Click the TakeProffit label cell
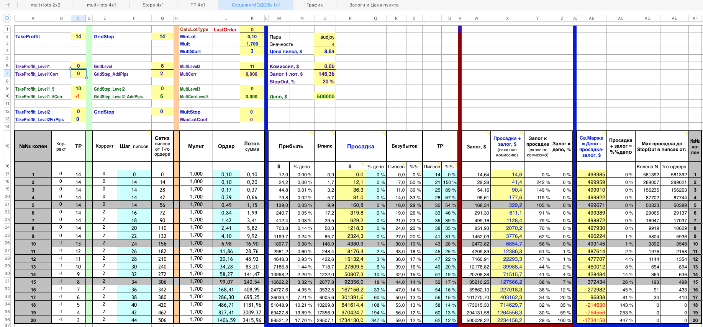Screen dimensions: 703x327 coord(33,37)
